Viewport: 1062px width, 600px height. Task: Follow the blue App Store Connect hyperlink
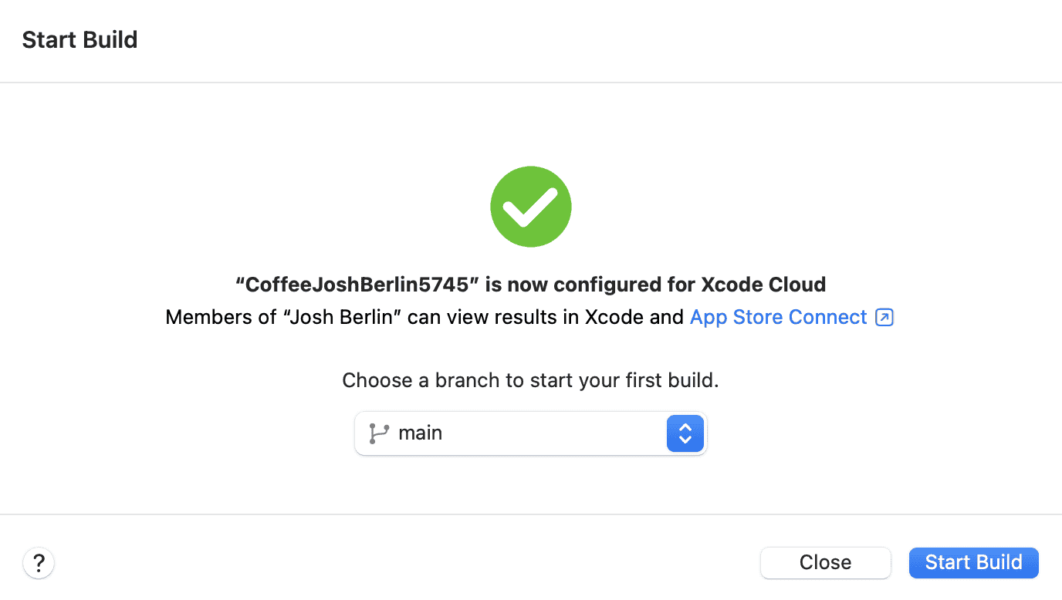[777, 316]
